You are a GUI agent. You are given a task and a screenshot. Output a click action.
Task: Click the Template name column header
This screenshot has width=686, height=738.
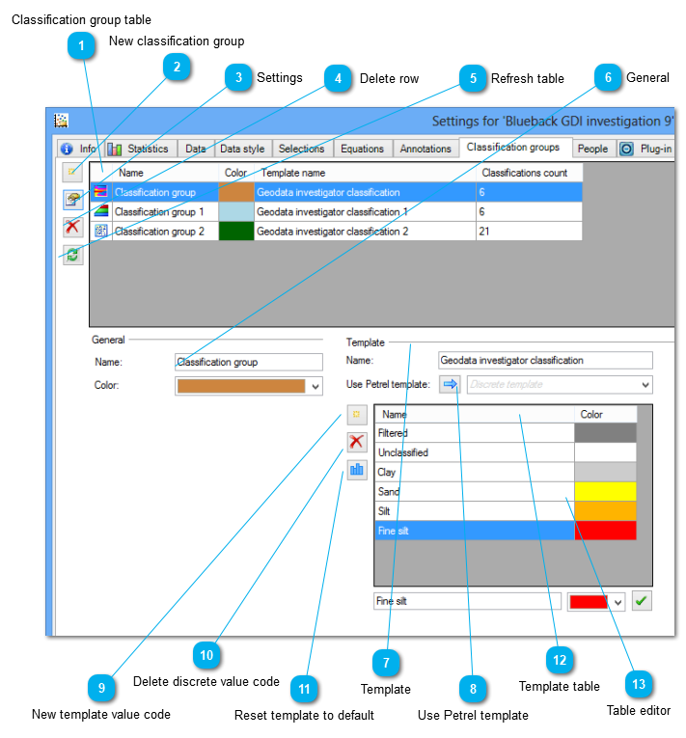365,173
